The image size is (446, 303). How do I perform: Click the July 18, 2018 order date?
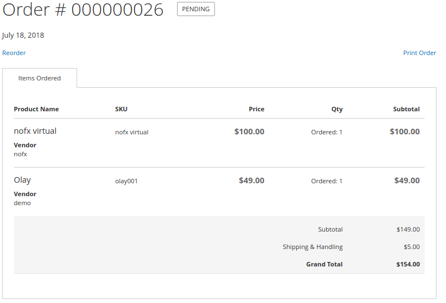point(23,35)
